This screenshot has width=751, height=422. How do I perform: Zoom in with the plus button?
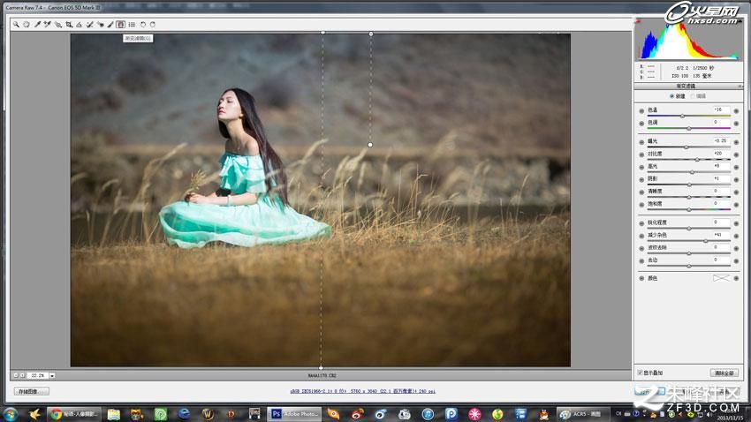click(22, 375)
